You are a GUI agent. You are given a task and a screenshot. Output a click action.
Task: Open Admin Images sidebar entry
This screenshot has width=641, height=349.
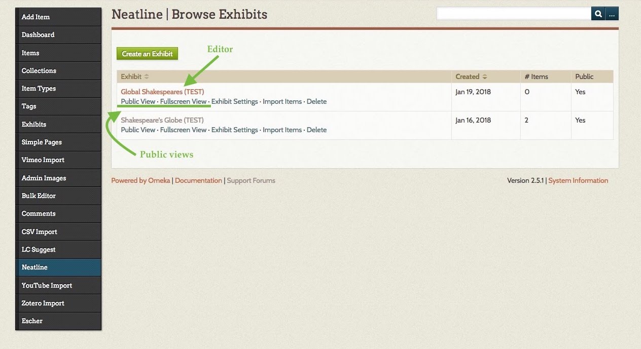(x=58, y=178)
